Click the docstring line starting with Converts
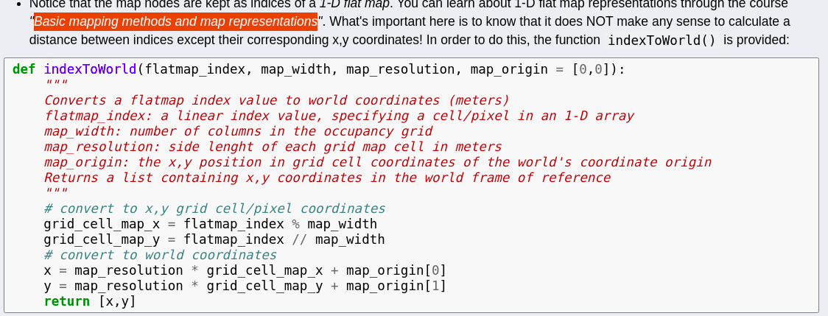The height and width of the screenshot is (316, 828). pyautogui.click(x=276, y=100)
